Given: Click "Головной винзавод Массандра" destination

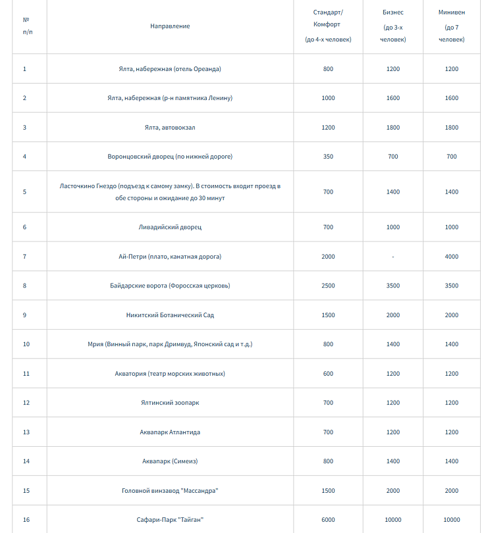Looking at the screenshot, I should [x=170, y=491].
